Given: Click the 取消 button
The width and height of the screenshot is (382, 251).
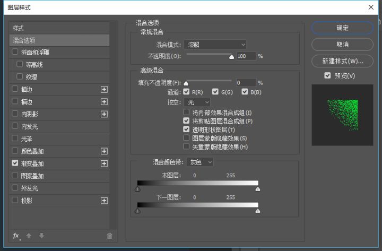Looking at the screenshot, I should [x=342, y=45].
